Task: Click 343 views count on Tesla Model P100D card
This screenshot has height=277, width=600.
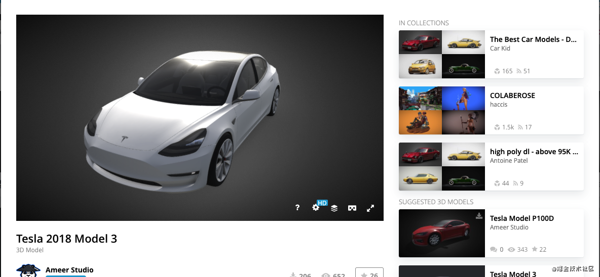Action: pyautogui.click(x=522, y=250)
